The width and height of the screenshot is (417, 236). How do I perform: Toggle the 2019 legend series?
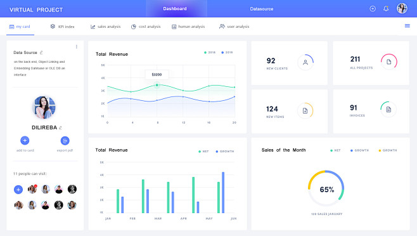(x=227, y=53)
